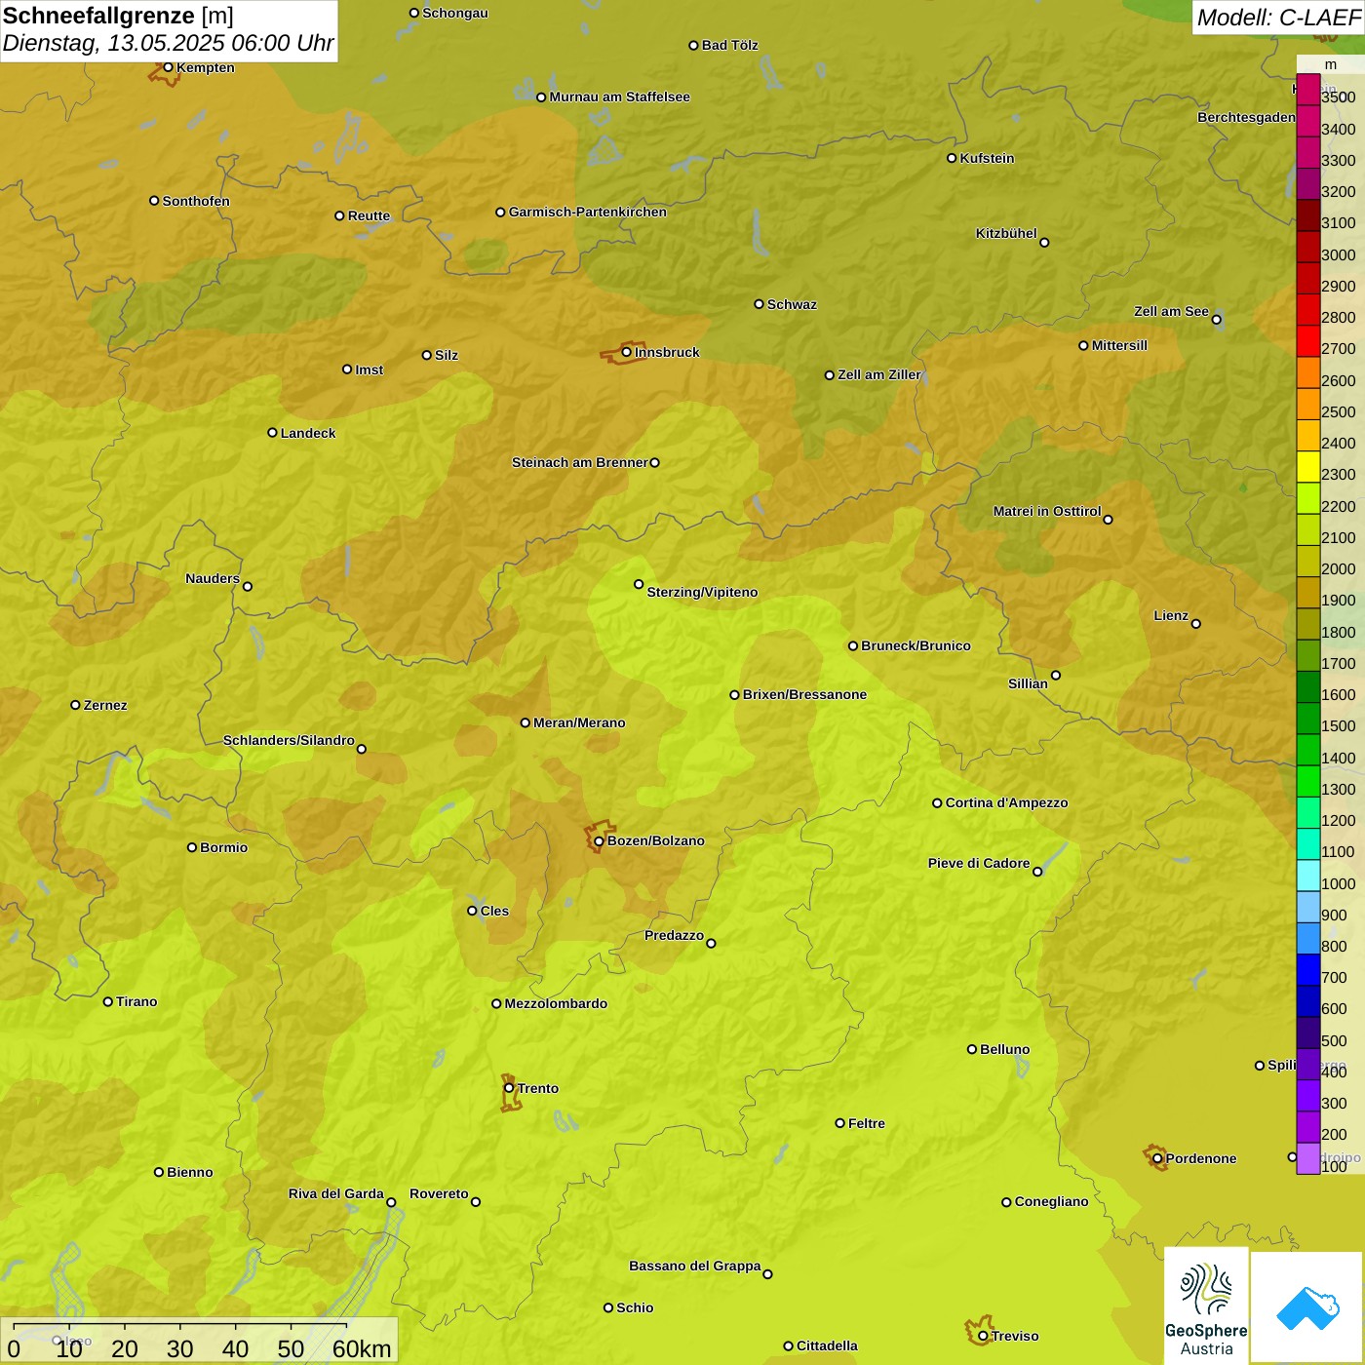Screen dimensions: 1365x1365
Task: Click the 60km scale bar label
Action: pyautogui.click(x=362, y=1348)
